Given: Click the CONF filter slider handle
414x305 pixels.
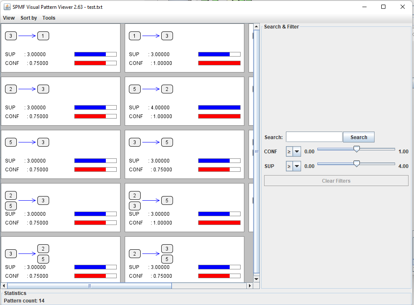Looking at the screenshot, I should (356, 149).
